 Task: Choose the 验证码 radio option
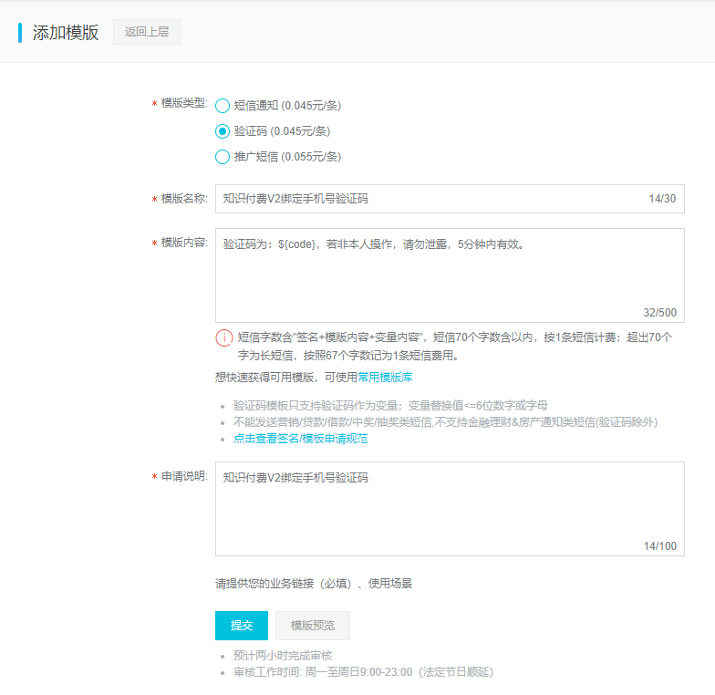[x=223, y=131]
